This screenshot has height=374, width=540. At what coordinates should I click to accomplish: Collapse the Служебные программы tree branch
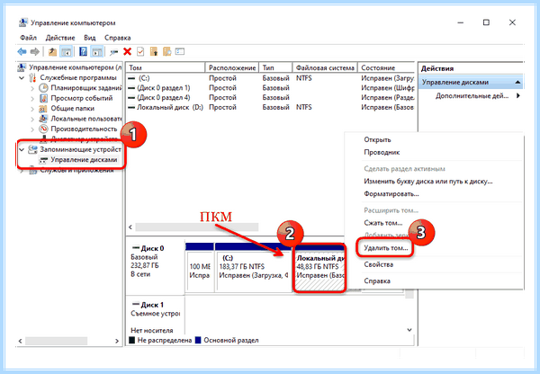click(22, 78)
